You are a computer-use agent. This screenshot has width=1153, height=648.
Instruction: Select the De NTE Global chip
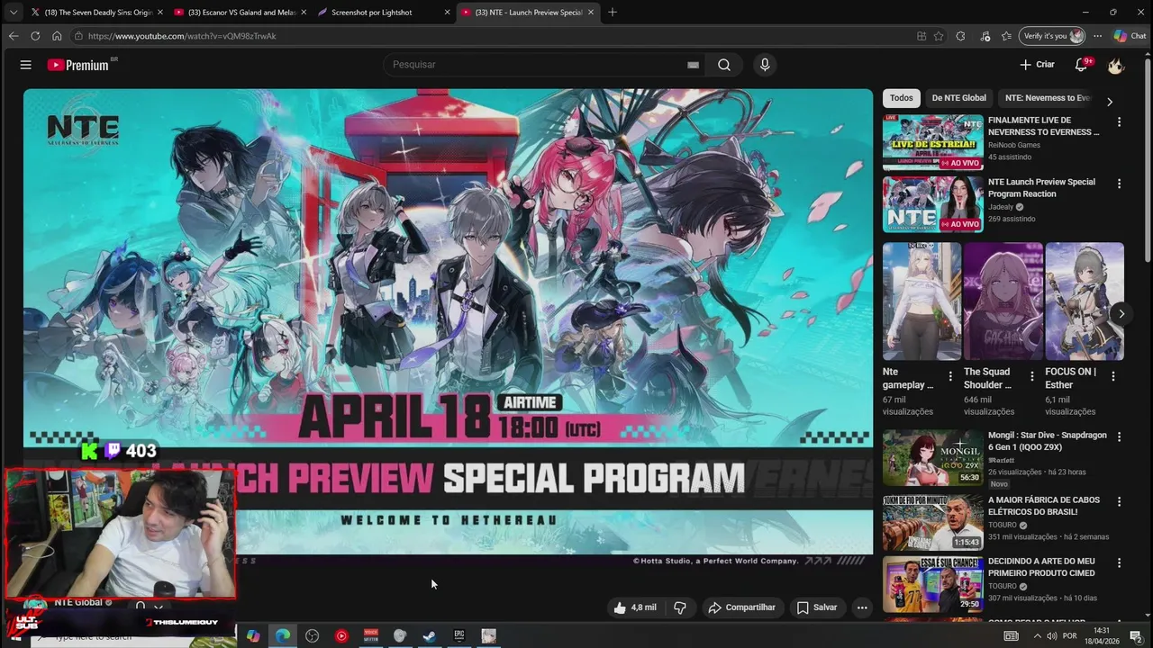tap(958, 98)
